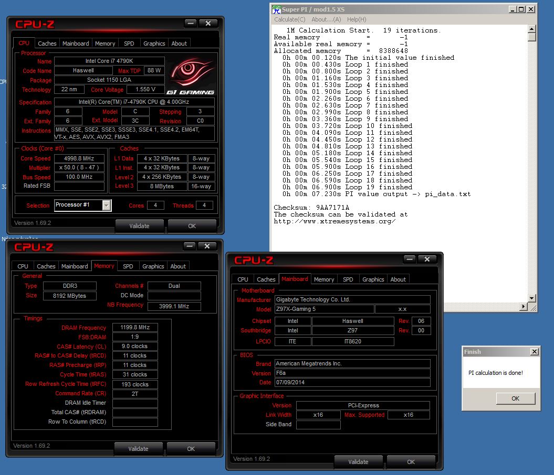Viewport: 554px width, 475px height.
Task: Close the Finish dialog with its X button
Action: coord(535,352)
